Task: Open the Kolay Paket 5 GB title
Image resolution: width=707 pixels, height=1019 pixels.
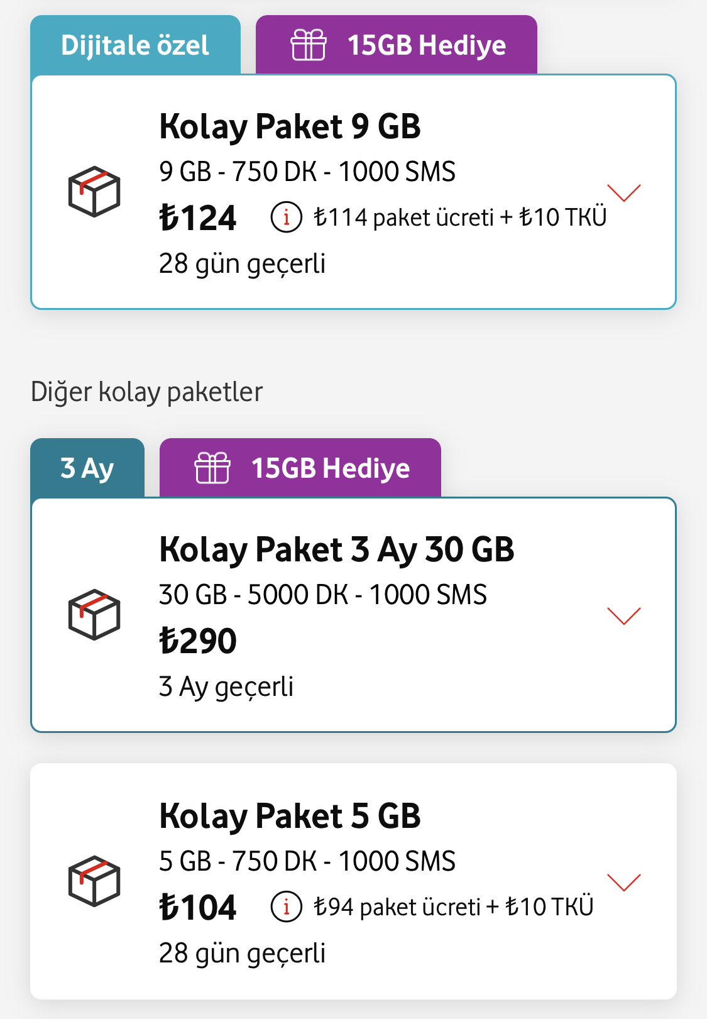Action: 290,816
